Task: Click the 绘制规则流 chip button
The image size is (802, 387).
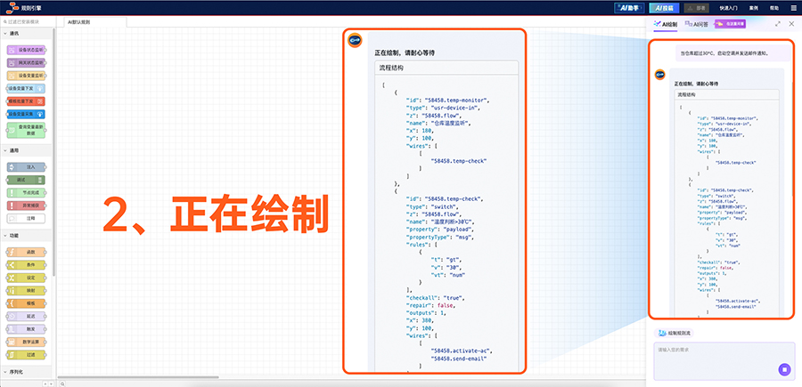Action: click(674, 334)
